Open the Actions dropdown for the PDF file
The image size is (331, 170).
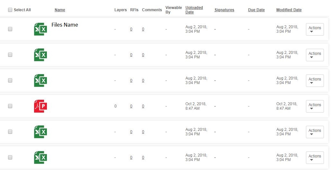315,106
